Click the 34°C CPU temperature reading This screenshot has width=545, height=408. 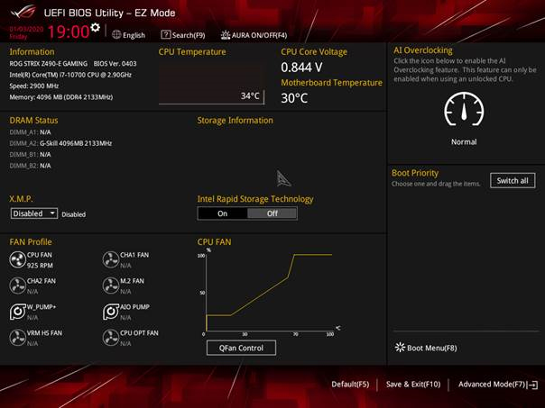pyautogui.click(x=250, y=95)
